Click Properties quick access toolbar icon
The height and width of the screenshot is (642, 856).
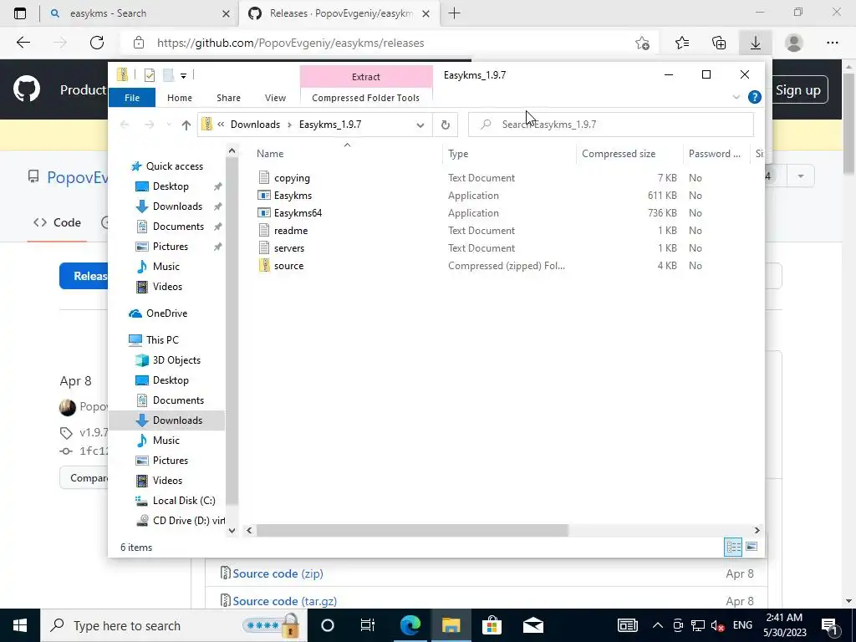point(150,75)
